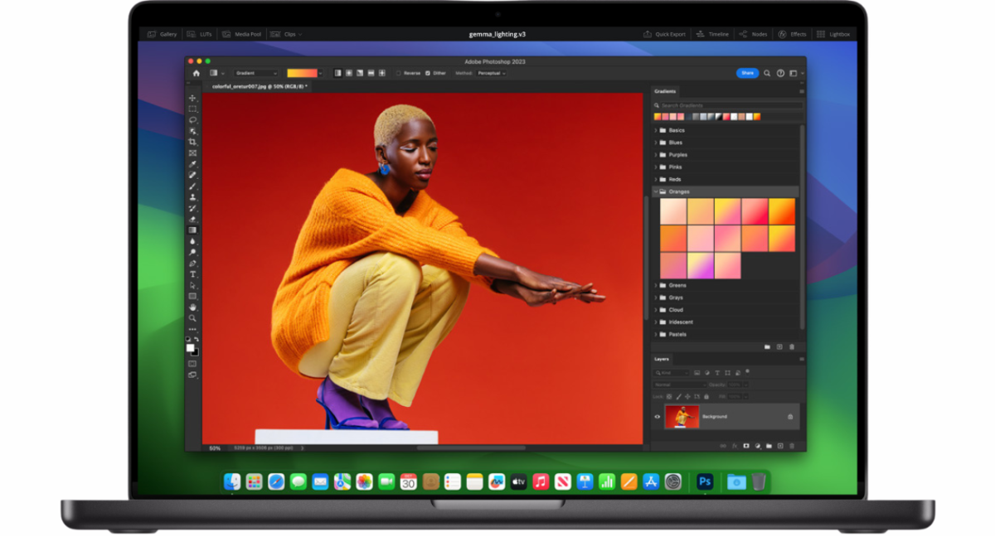
Task: Select the Hand tool
Action: 192,307
